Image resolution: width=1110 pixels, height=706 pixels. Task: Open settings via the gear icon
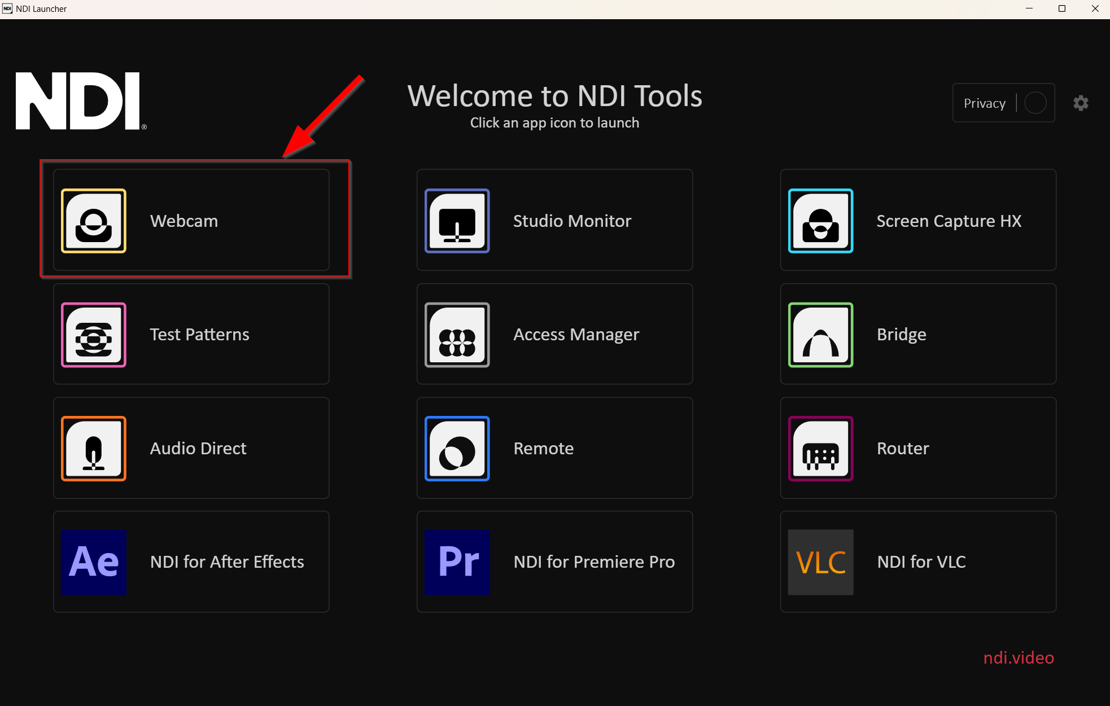pos(1081,103)
